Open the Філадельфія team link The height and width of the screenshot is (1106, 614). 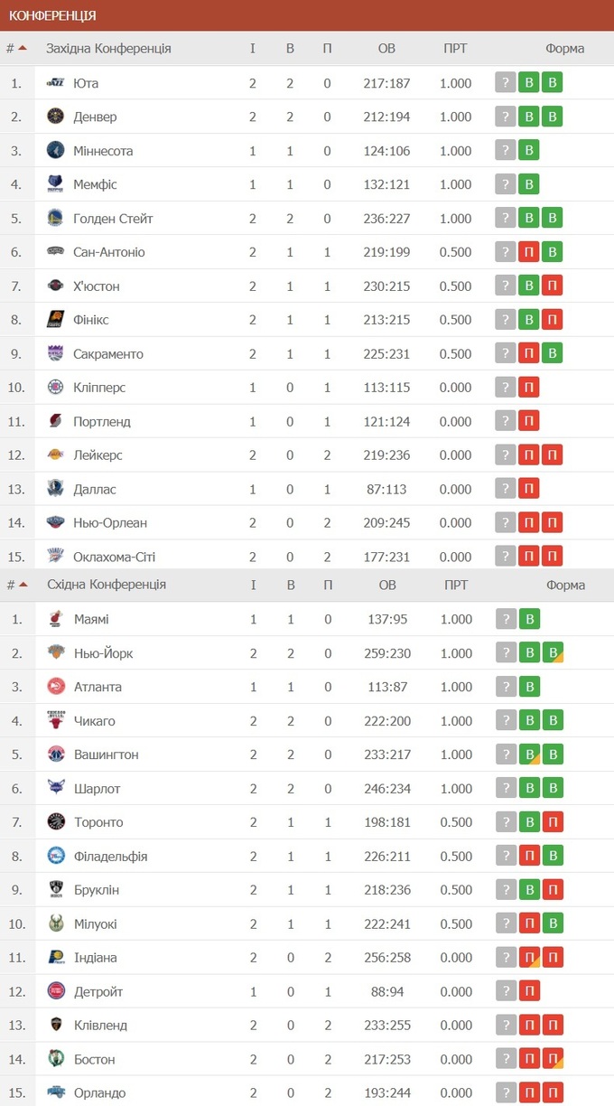[110, 856]
